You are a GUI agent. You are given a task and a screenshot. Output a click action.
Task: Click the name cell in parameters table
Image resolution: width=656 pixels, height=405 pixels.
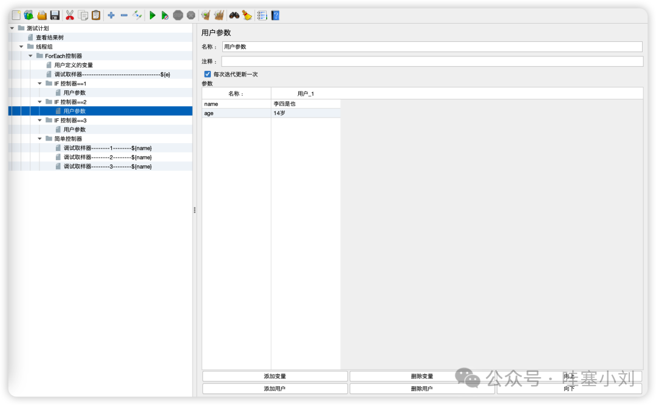tap(236, 104)
